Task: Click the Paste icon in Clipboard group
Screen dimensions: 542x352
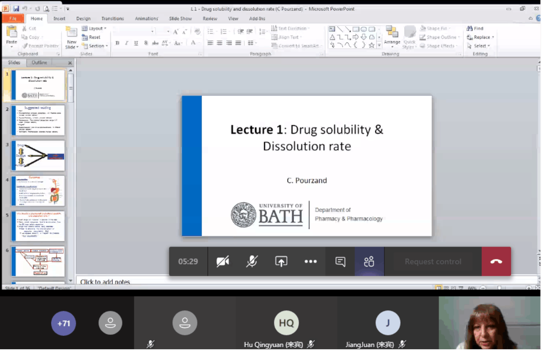Action: tap(11, 35)
